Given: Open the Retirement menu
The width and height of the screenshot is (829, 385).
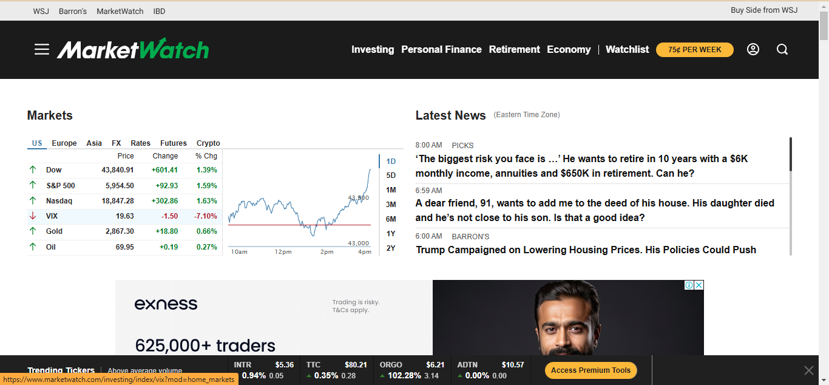Looking at the screenshot, I should pyautogui.click(x=514, y=50).
